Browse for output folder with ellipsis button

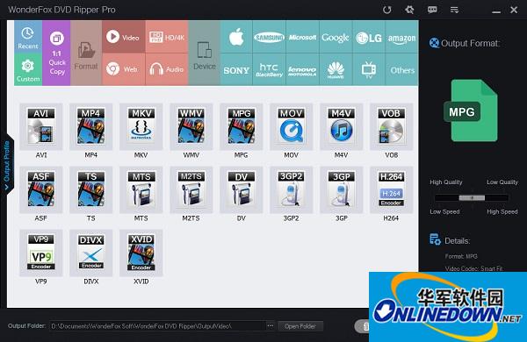click(271, 326)
